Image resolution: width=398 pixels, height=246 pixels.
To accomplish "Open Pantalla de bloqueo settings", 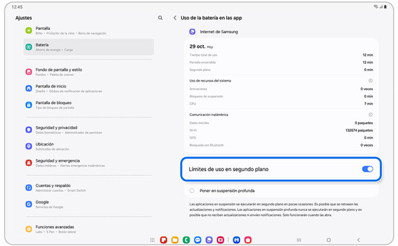I will [x=89, y=105].
